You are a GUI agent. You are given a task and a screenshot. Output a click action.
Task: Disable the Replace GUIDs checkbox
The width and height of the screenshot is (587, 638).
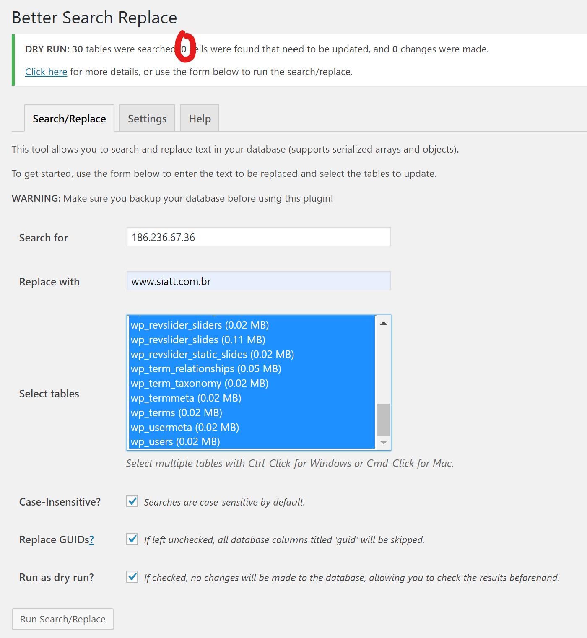(x=131, y=539)
